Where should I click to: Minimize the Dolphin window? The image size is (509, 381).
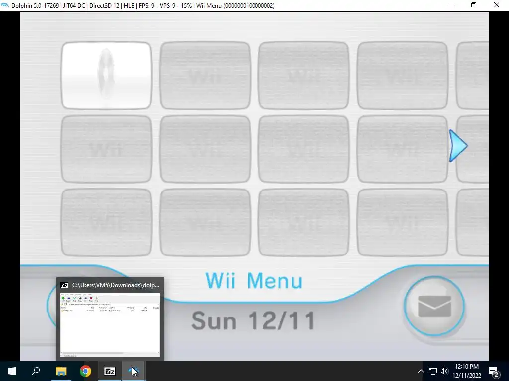tap(451, 5)
